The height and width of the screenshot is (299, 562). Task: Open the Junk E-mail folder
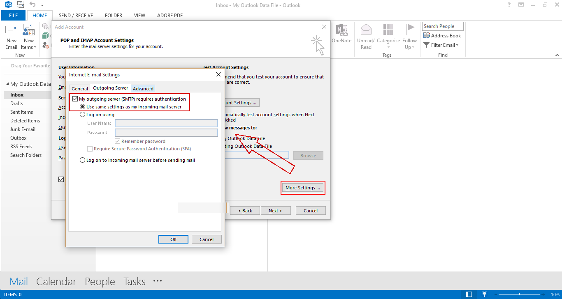click(23, 129)
